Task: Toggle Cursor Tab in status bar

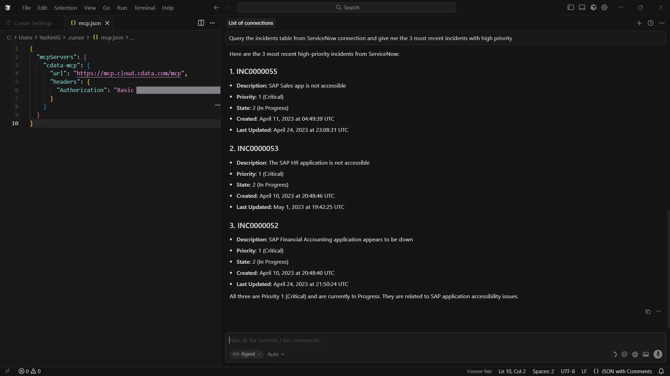Action: (479, 371)
